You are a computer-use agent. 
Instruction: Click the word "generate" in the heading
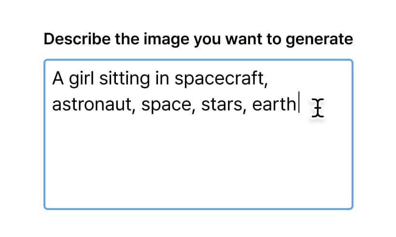coord(319,40)
